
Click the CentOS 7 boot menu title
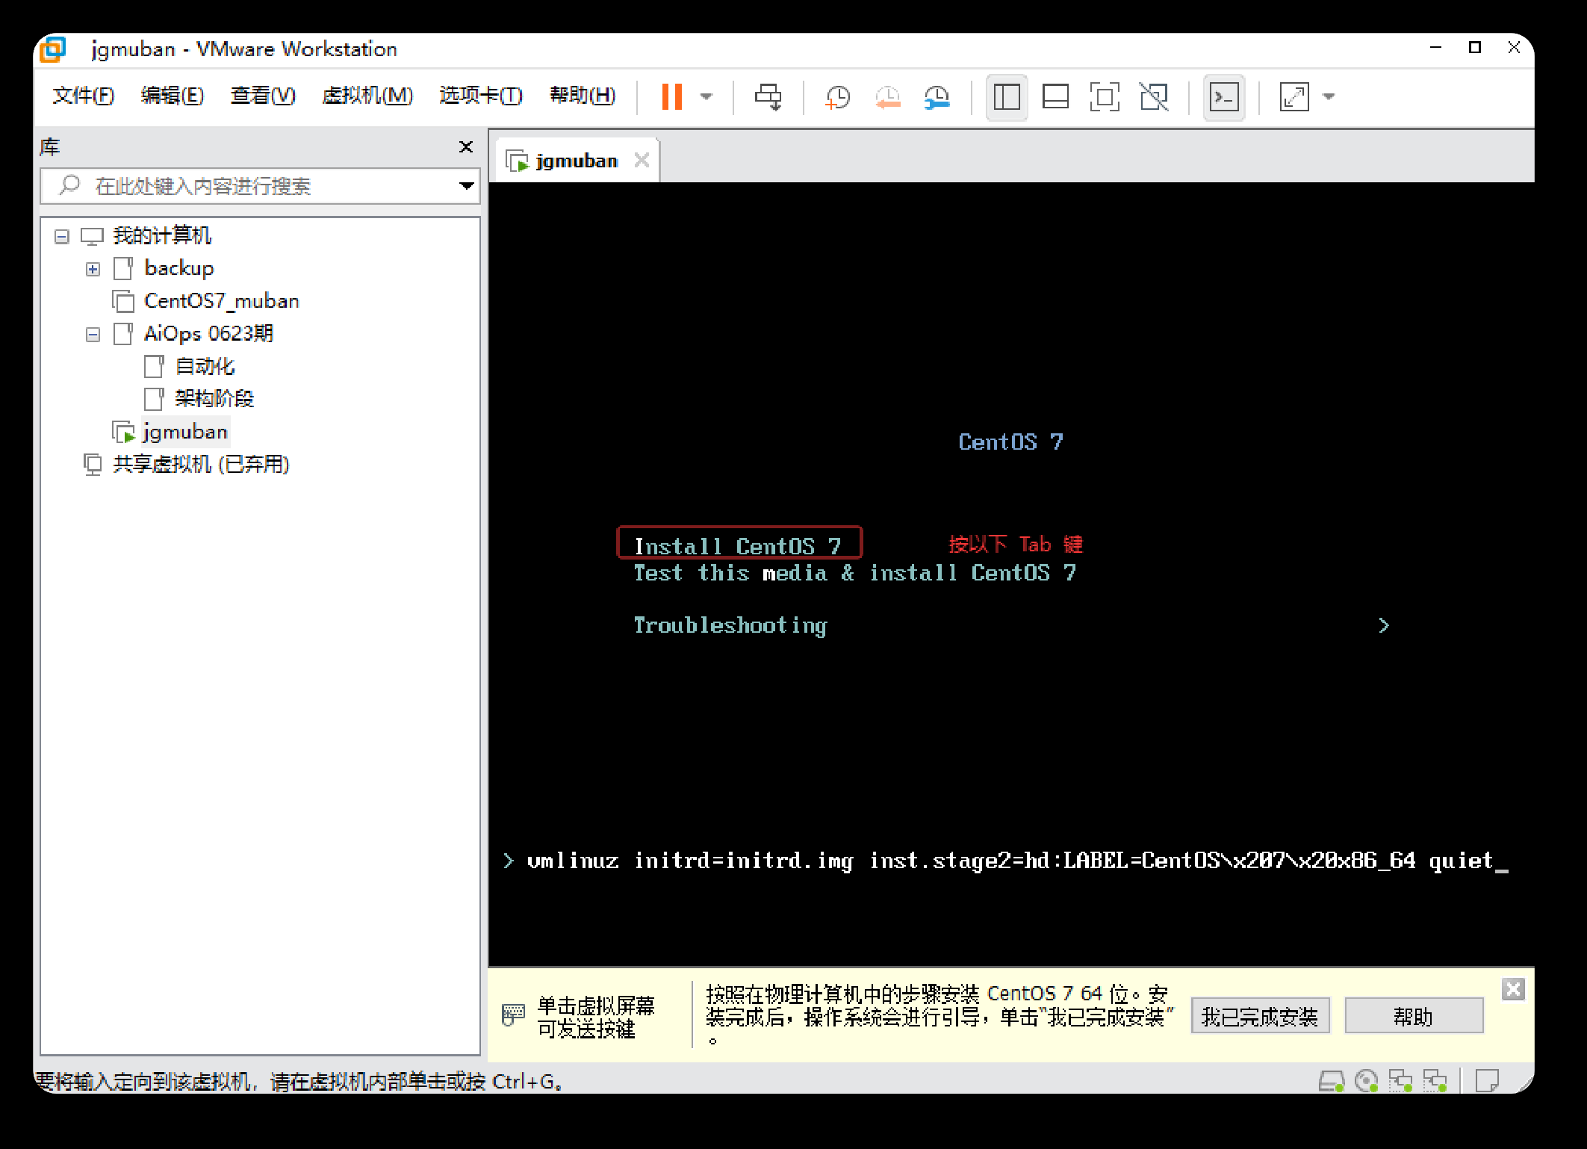(1010, 442)
